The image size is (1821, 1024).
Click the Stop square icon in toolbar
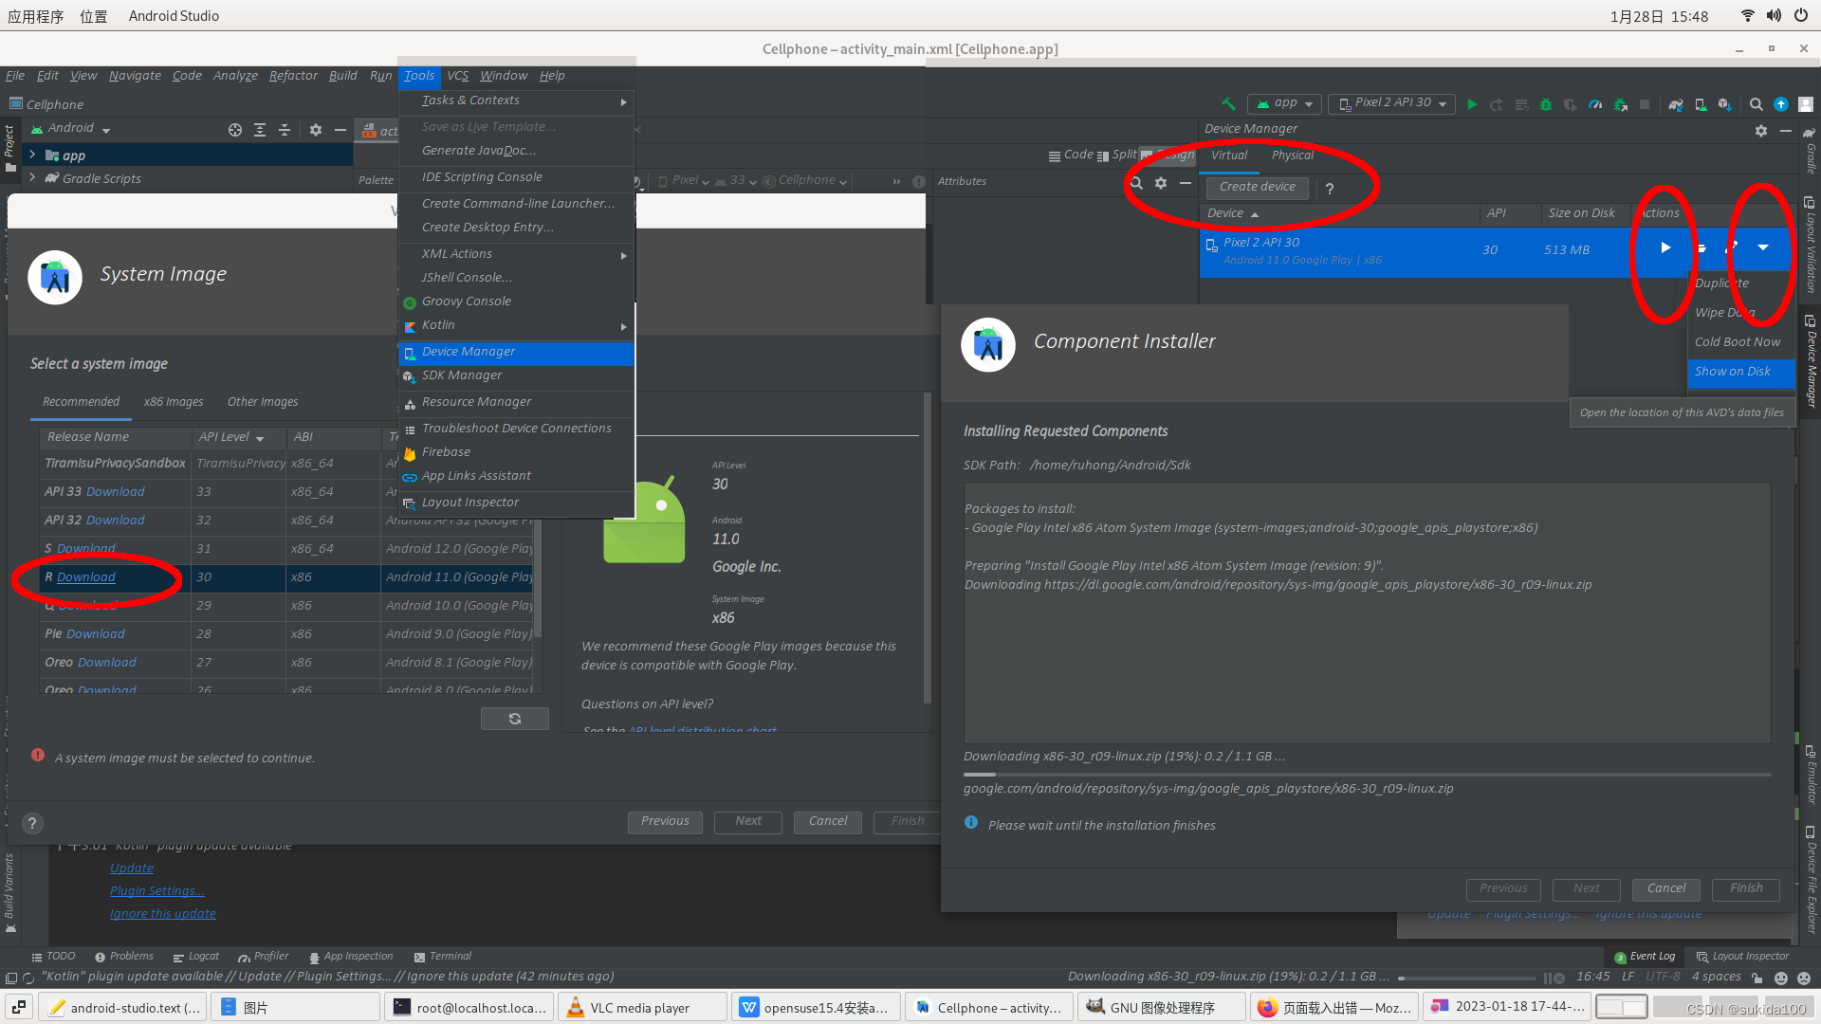click(1645, 104)
